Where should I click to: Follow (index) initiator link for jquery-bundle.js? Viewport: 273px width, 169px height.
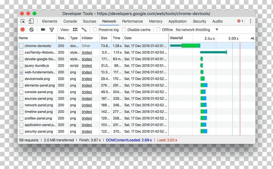87,66
